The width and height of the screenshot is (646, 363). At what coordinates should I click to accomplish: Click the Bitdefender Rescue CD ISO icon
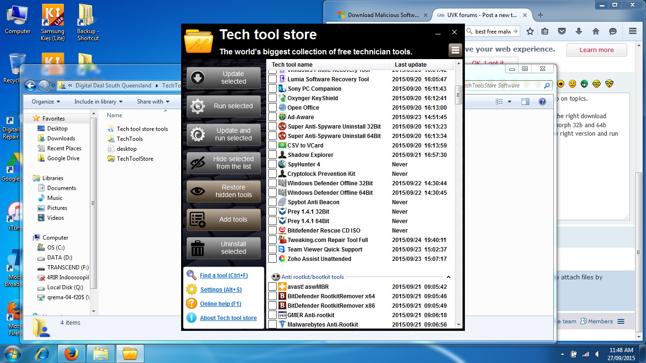pyautogui.click(x=282, y=230)
